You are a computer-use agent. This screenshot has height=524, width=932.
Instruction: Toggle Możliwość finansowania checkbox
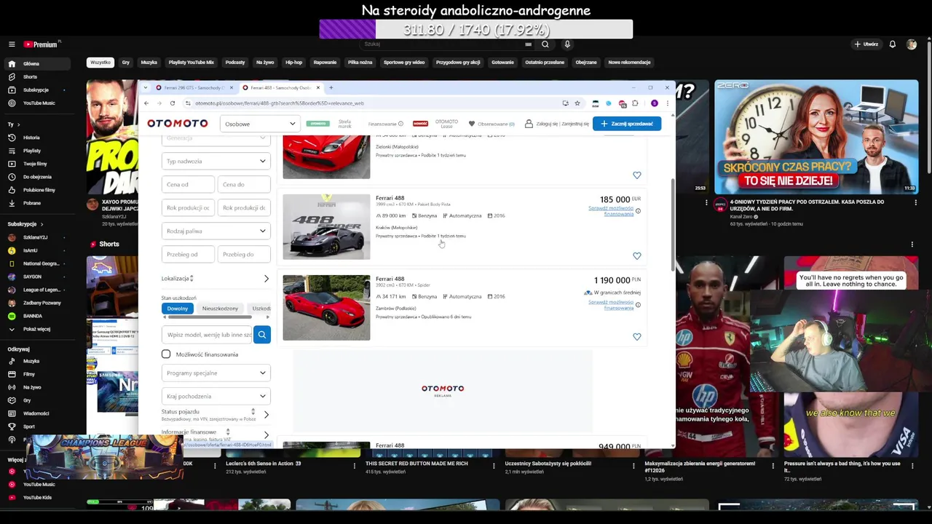(166, 354)
